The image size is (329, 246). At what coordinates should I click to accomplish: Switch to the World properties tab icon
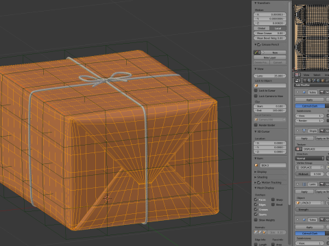click(x=318, y=81)
